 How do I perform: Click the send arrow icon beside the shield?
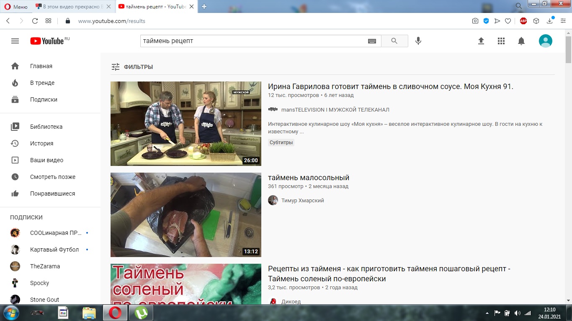(x=497, y=21)
